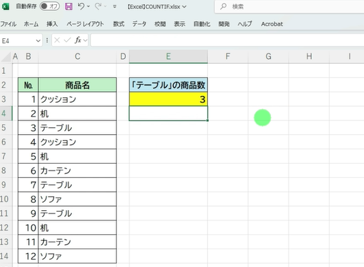Image resolution: width=364 pixels, height=267 pixels.
Task: Click the search magnifier icon
Action: (x=223, y=7)
